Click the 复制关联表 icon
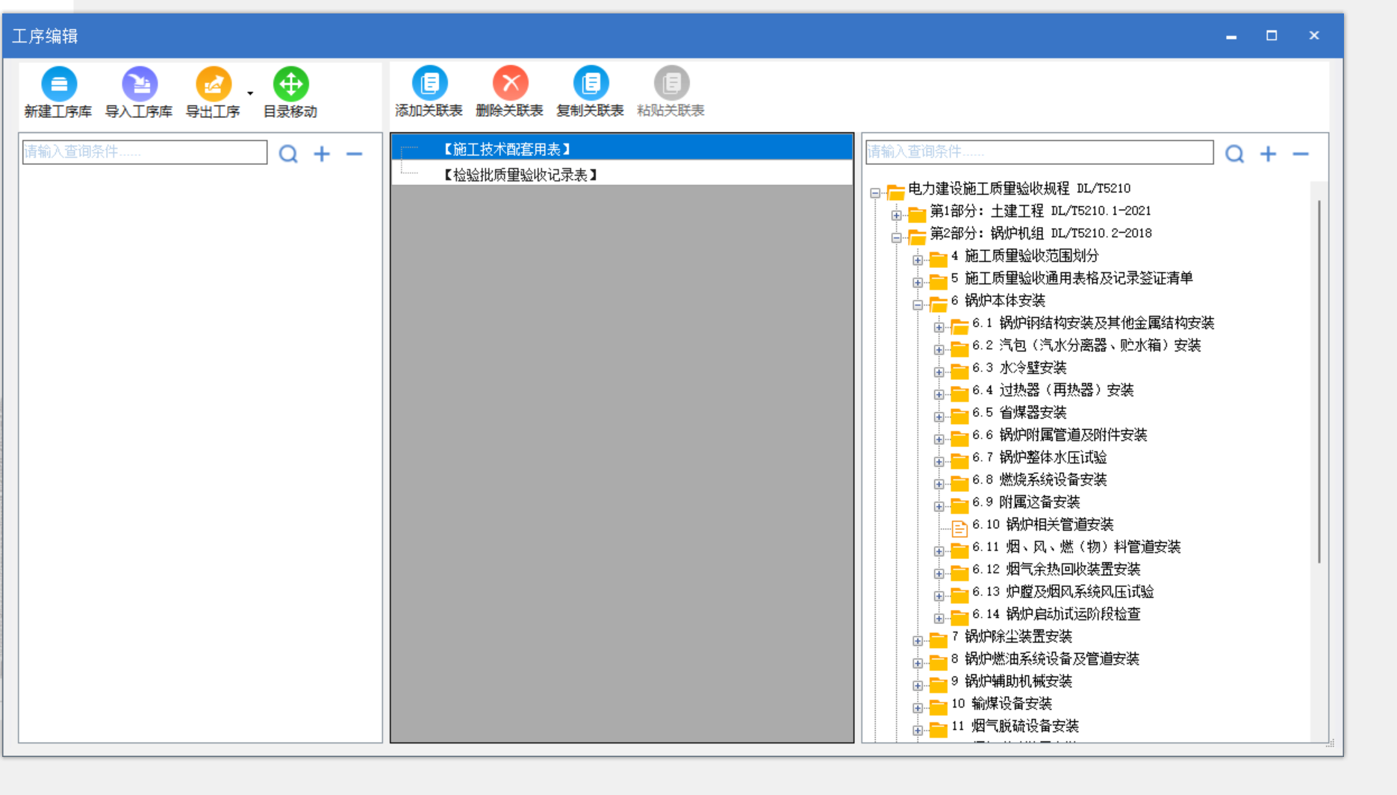This screenshot has width=1397, height=795. (591, 83)
